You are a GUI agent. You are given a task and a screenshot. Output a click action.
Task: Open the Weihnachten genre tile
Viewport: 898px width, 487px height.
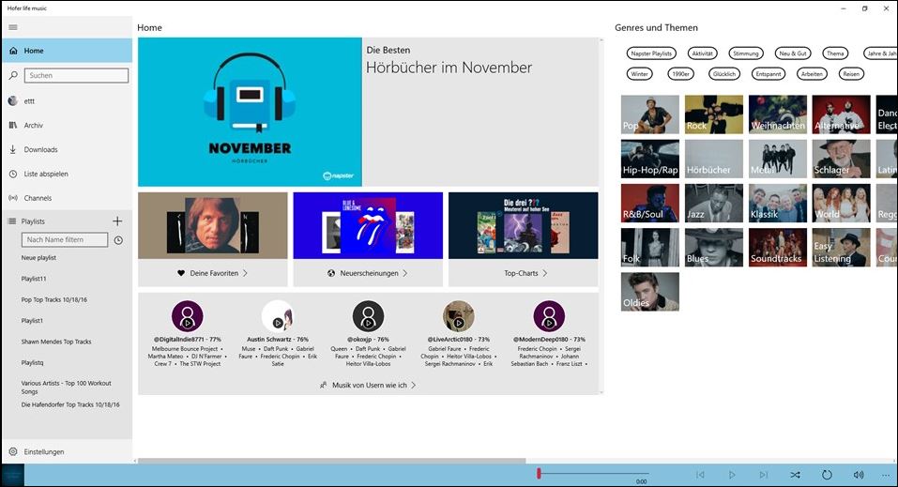(778, 114)
